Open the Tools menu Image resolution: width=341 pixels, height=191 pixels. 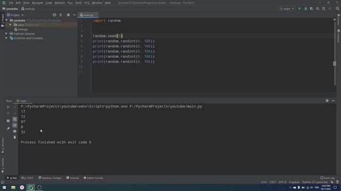point(78,3)
